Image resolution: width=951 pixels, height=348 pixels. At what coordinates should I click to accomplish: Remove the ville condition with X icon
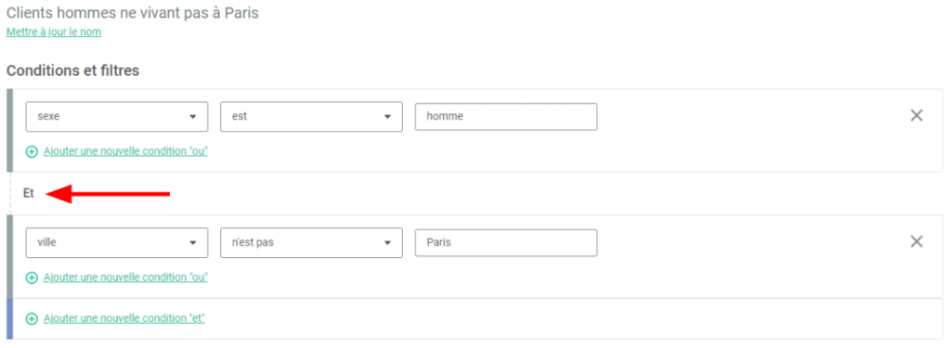click(917, 242)
